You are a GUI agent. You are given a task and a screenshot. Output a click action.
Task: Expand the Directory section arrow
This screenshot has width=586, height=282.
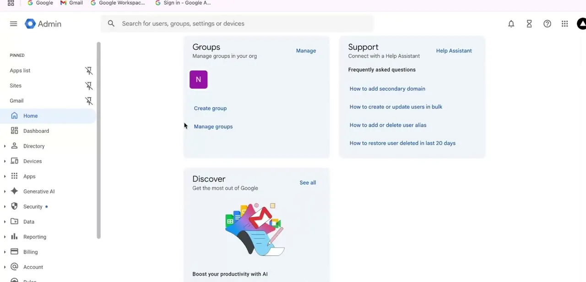pyautogui.click(x=5, y=146)
